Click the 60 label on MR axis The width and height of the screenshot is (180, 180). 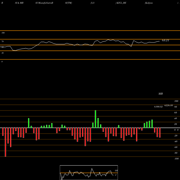point(175,113)
